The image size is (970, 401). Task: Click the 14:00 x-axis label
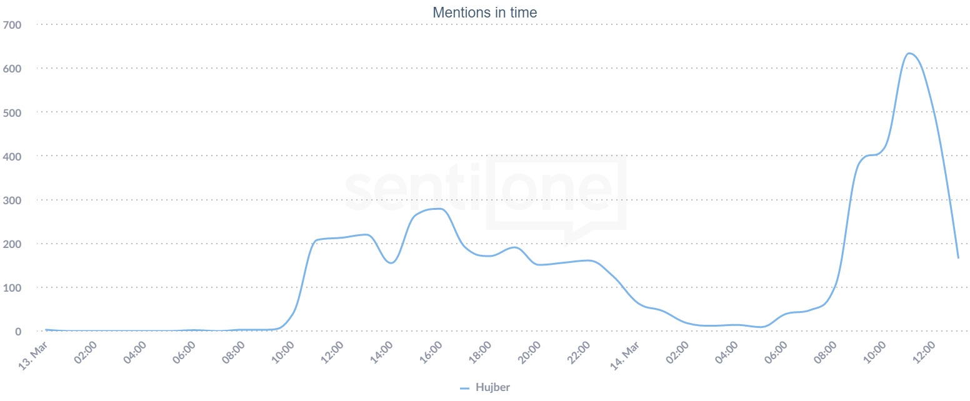point(382,354)
